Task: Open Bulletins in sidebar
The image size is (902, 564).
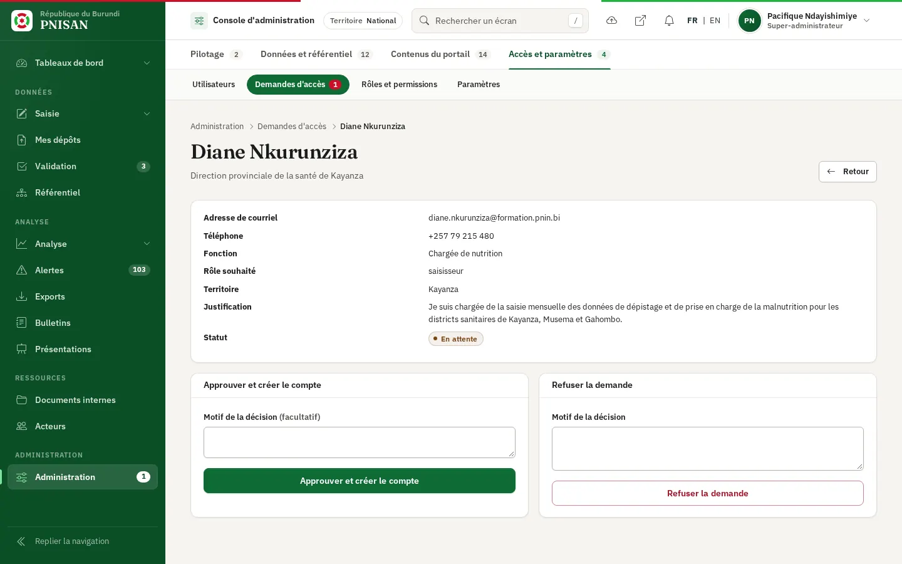Action: click(x=83, y=323)
